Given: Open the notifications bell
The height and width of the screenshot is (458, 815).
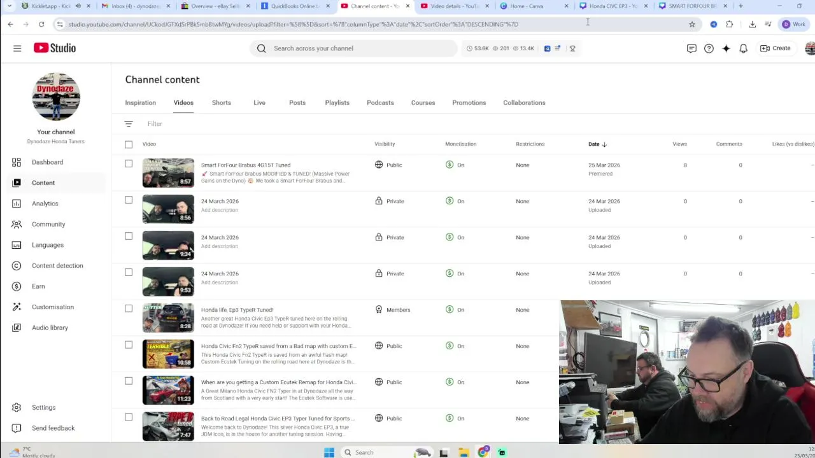Looking at the screenshot, I should [x=743, y=48].
